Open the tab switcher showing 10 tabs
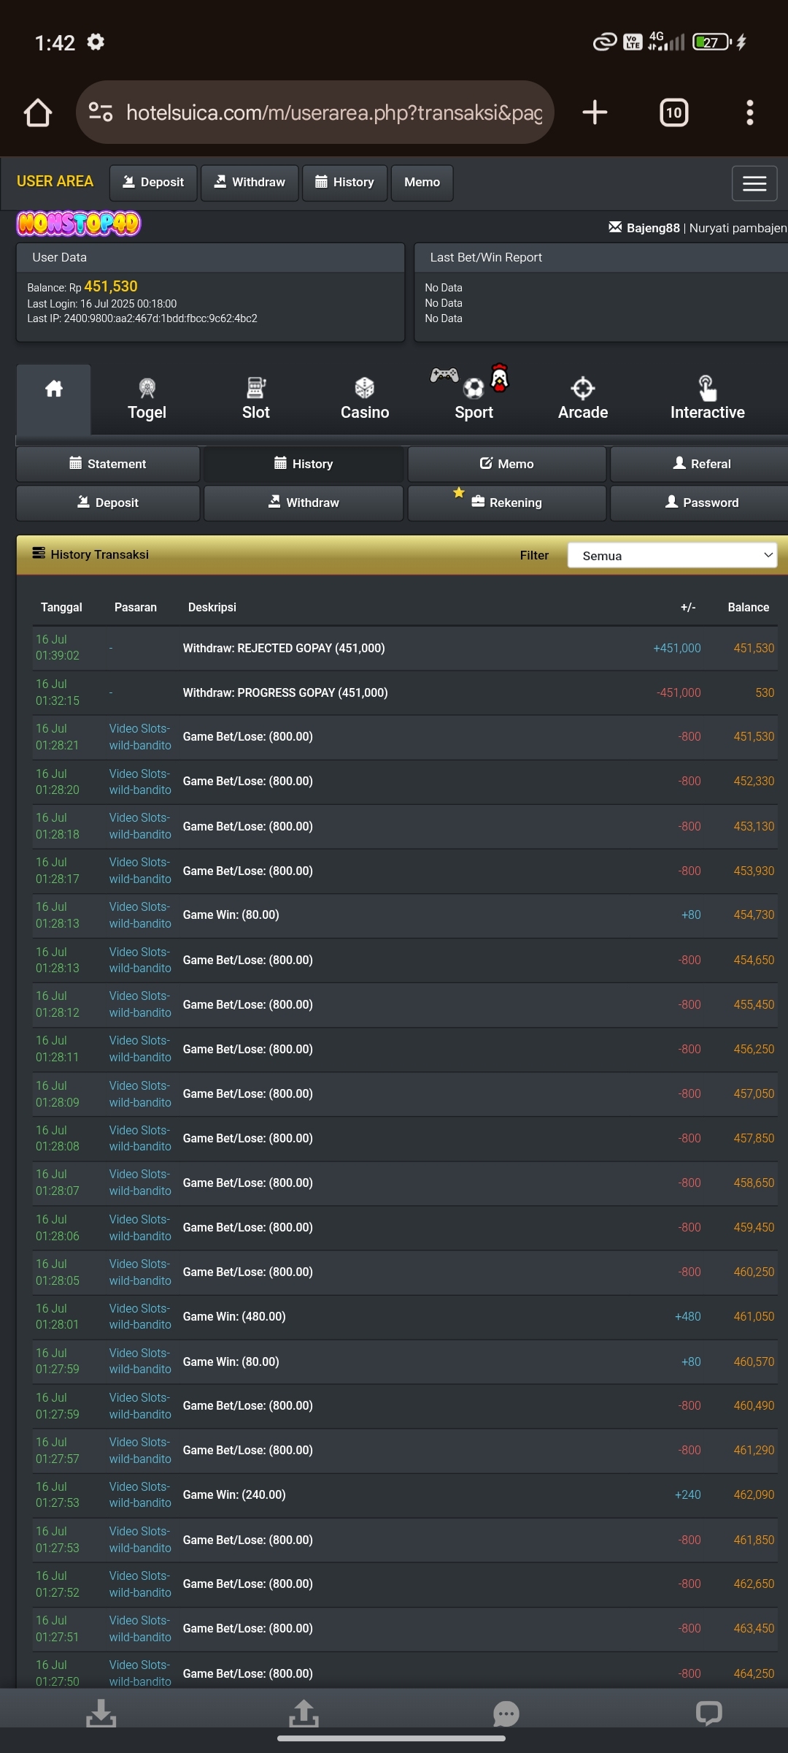The height and width of the screenshot is (1753, 788). [673, 112]
